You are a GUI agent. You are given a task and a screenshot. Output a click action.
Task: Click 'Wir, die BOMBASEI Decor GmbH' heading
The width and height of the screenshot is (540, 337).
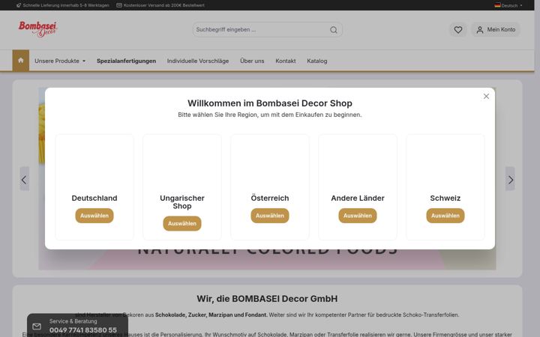tap(267, 299)
